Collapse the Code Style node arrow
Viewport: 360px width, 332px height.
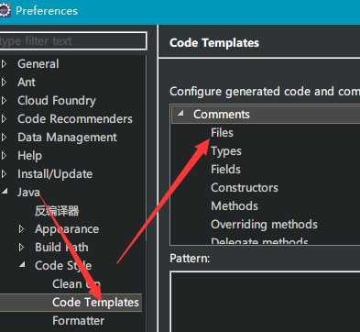click(x=22, y=265)
